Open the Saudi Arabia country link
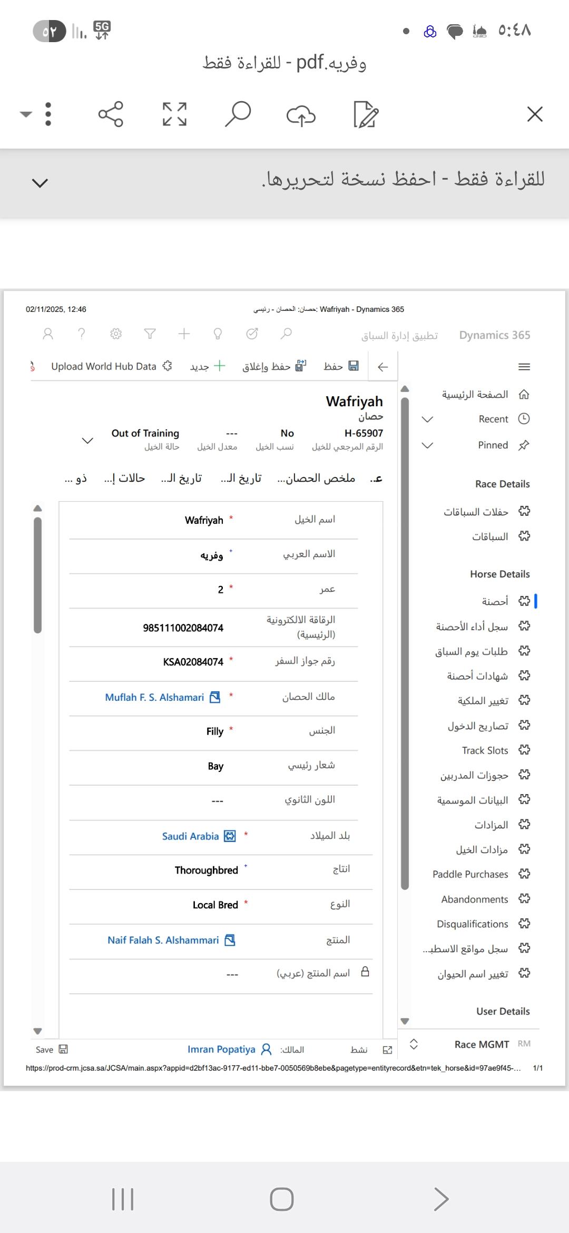 click(190, 836)
